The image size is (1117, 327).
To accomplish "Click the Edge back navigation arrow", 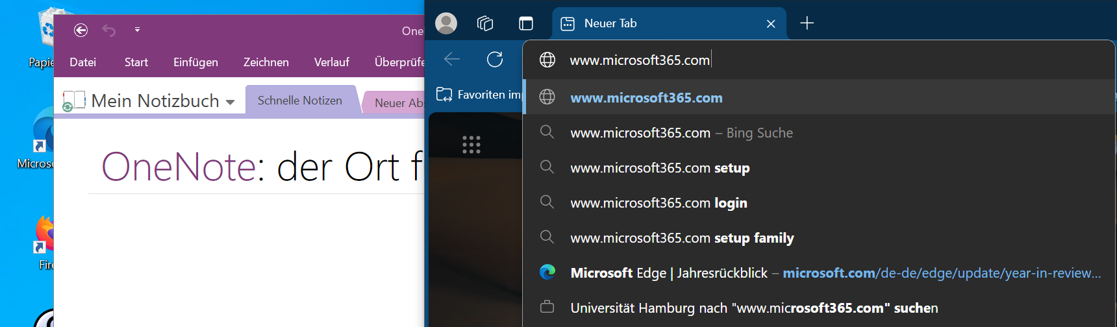I will pyautogui.click(x=452, y=60).
